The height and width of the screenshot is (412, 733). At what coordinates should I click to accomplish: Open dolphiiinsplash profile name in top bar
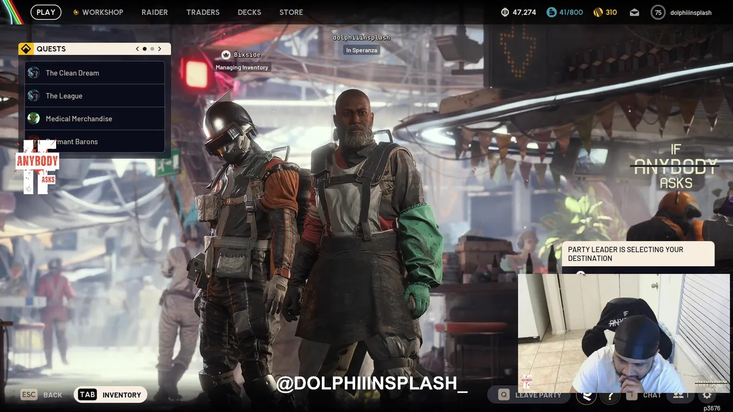click(691, 12)
